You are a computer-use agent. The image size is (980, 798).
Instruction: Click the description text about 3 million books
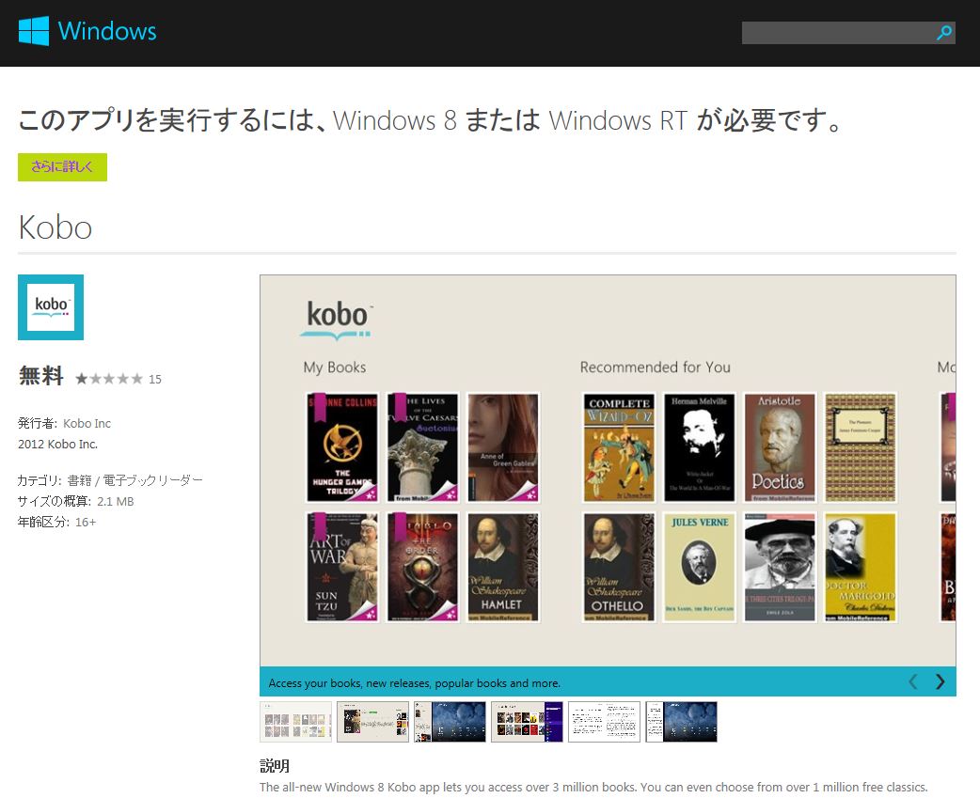coord(593,787)
